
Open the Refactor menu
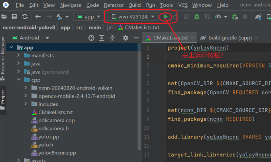(114, 5)
